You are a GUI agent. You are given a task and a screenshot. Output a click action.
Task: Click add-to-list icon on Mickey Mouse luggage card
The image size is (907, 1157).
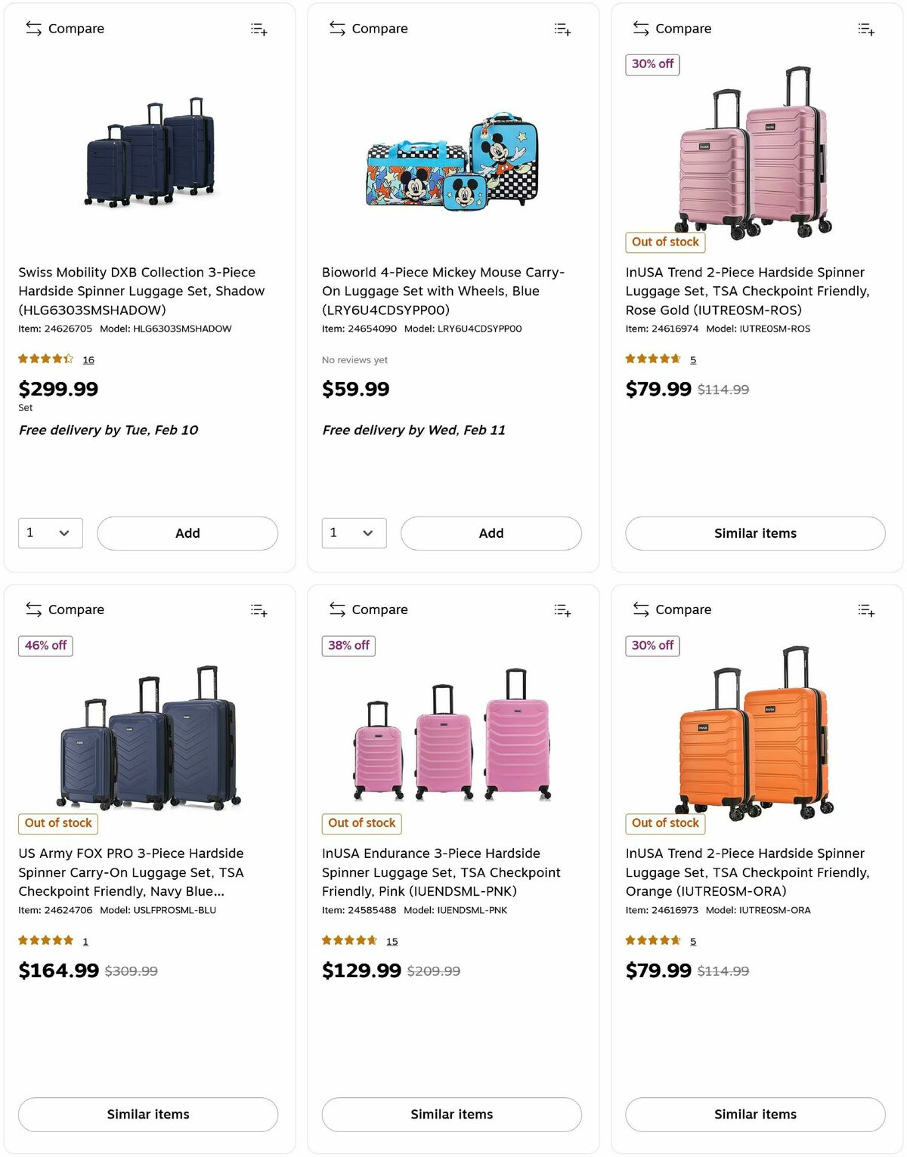562,29
